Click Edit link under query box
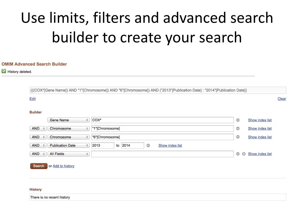The image size is (294, 220). [x=32, y=99]
